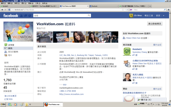Switch to the Mobile01 tab
This screenshot has height=107, width=171.
[15, 6]
